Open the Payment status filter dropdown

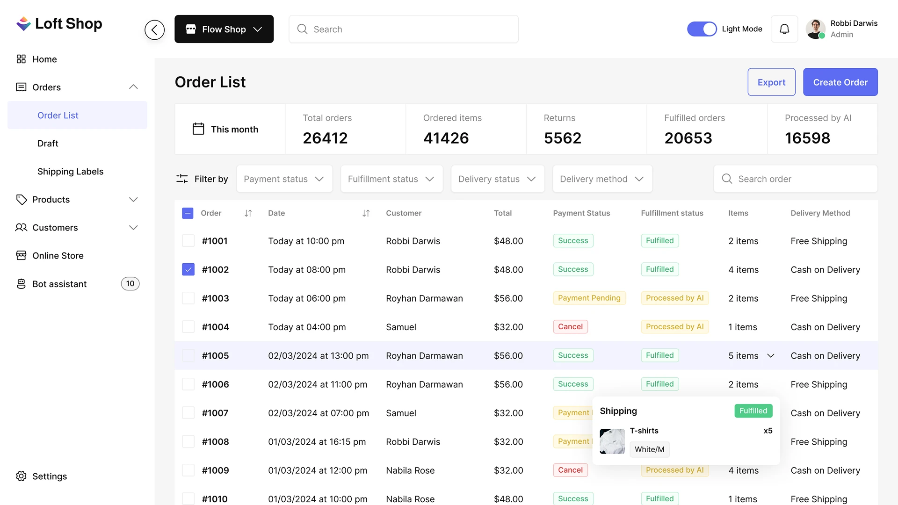[284, 179]
